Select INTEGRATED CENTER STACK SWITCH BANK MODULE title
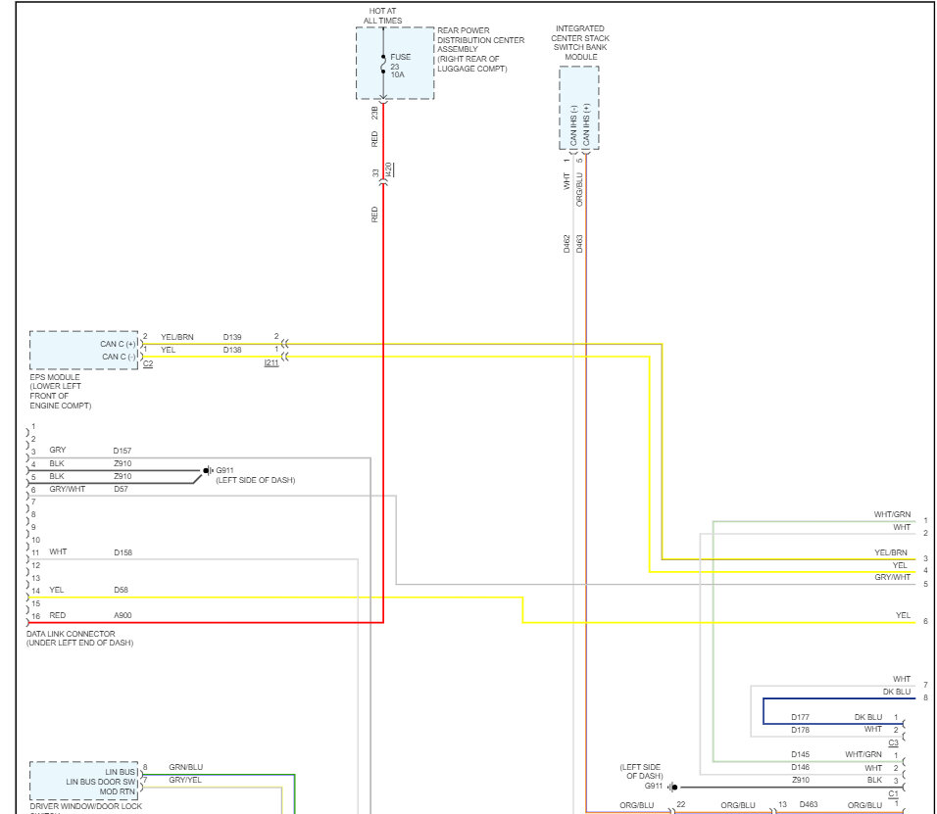The width and height of the screenshot is (937, 814). [x=579, y=42]
